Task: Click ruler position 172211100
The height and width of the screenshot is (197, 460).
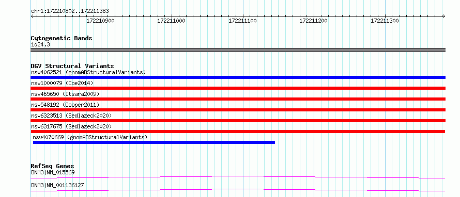Action: (242, 21)
